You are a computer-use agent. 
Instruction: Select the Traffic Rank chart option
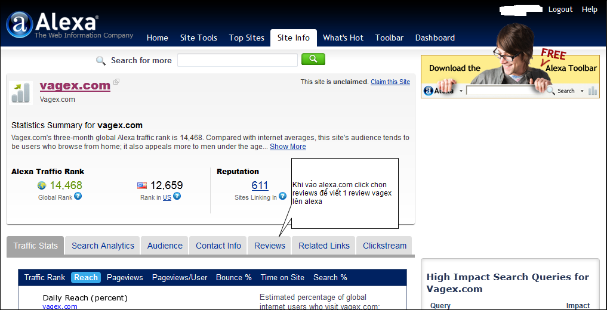(x=45, y=278)
